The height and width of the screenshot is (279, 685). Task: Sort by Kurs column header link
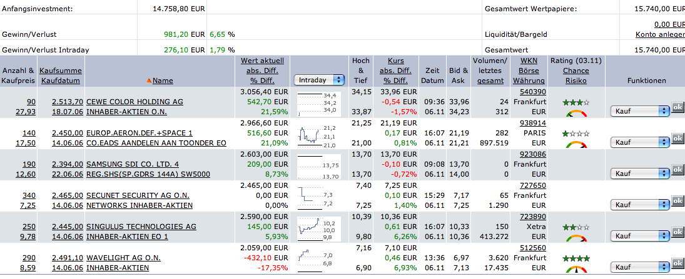tap(395, 61)
